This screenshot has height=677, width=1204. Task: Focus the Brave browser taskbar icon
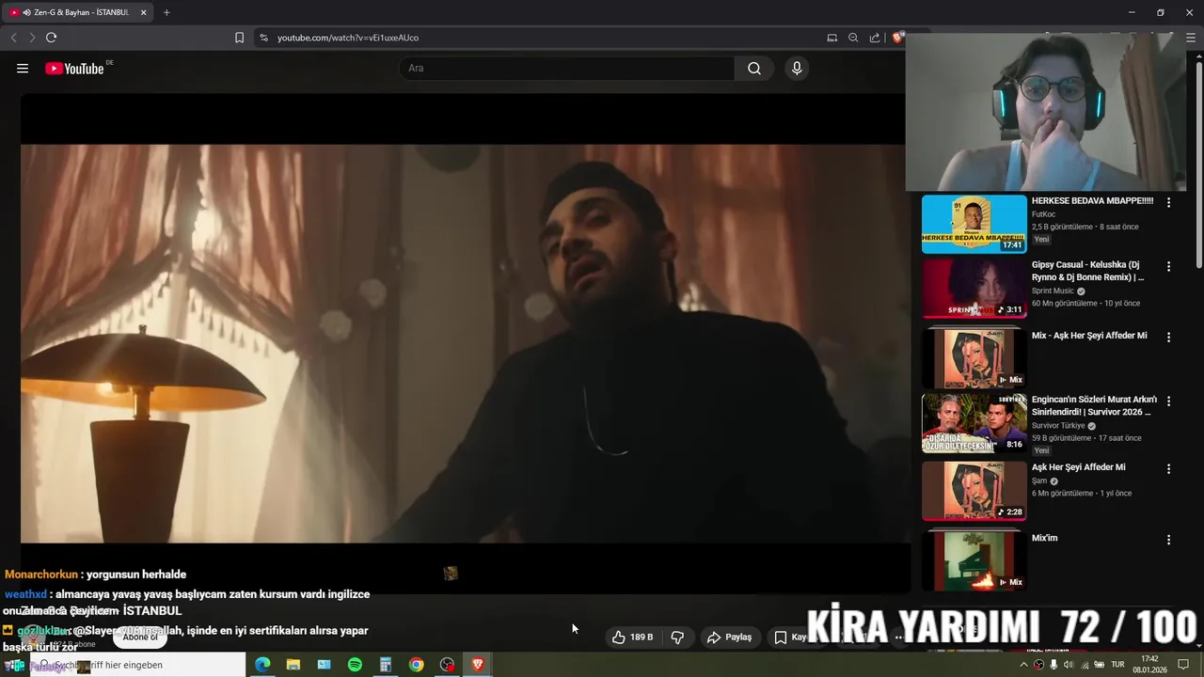[x=478, y=665]
